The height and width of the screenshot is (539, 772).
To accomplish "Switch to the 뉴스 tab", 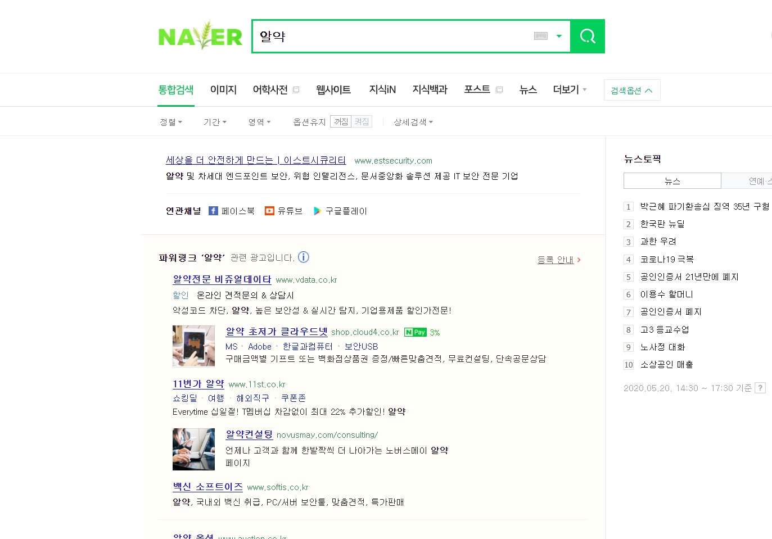I will 528,89.
